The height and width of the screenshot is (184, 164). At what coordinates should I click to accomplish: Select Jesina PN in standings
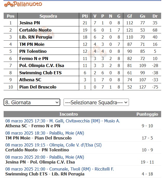point(29,23)
